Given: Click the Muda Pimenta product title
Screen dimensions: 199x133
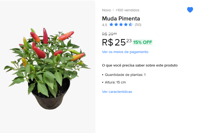Looking at the screenshot, I should [121, 19].
